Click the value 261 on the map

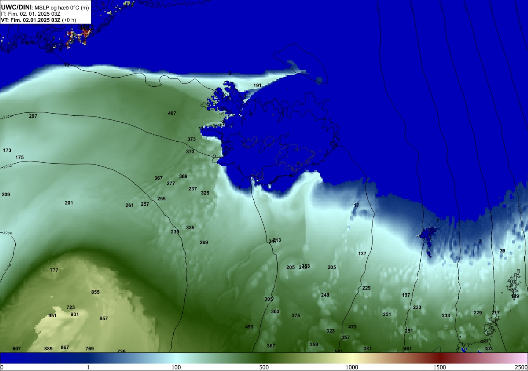(x=130, y=205)
